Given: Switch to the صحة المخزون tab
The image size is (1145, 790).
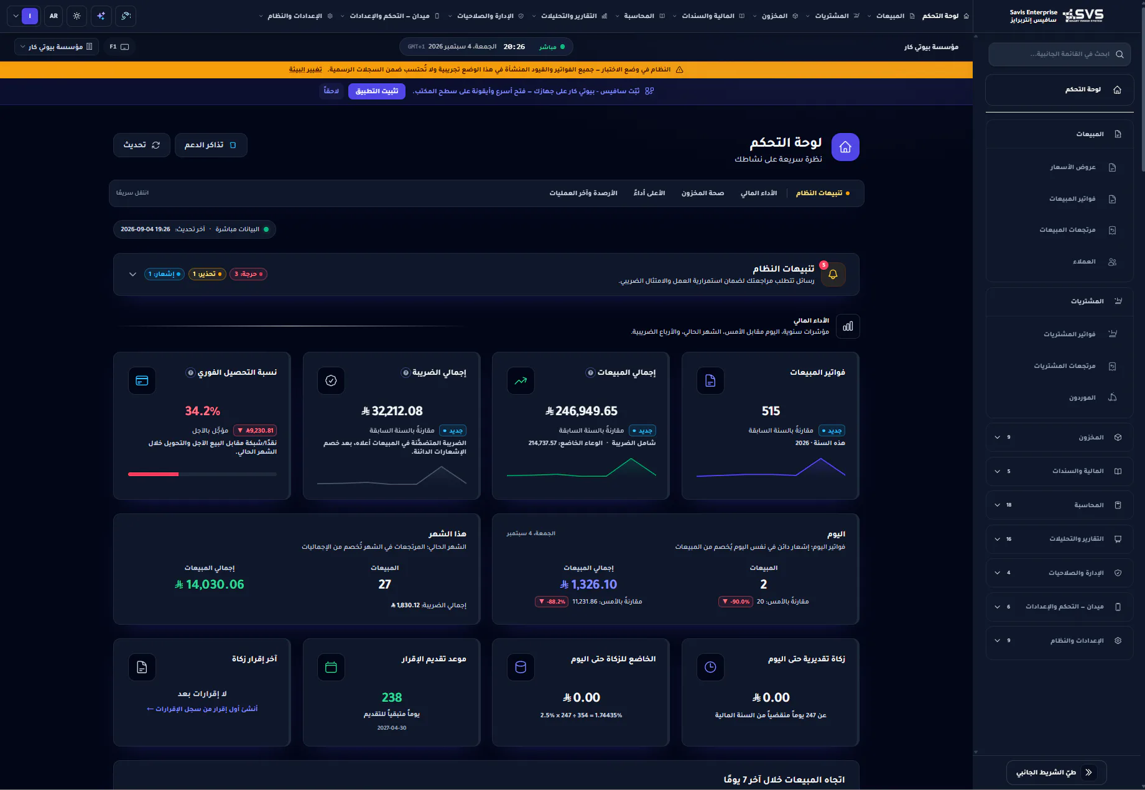Looking at the screenshot, I should pos(703,193).
